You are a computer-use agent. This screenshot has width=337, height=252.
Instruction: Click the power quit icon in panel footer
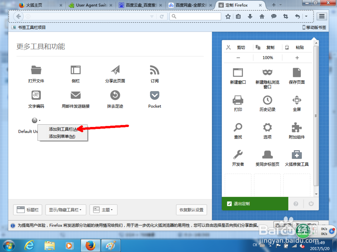[x=311, y=204]
